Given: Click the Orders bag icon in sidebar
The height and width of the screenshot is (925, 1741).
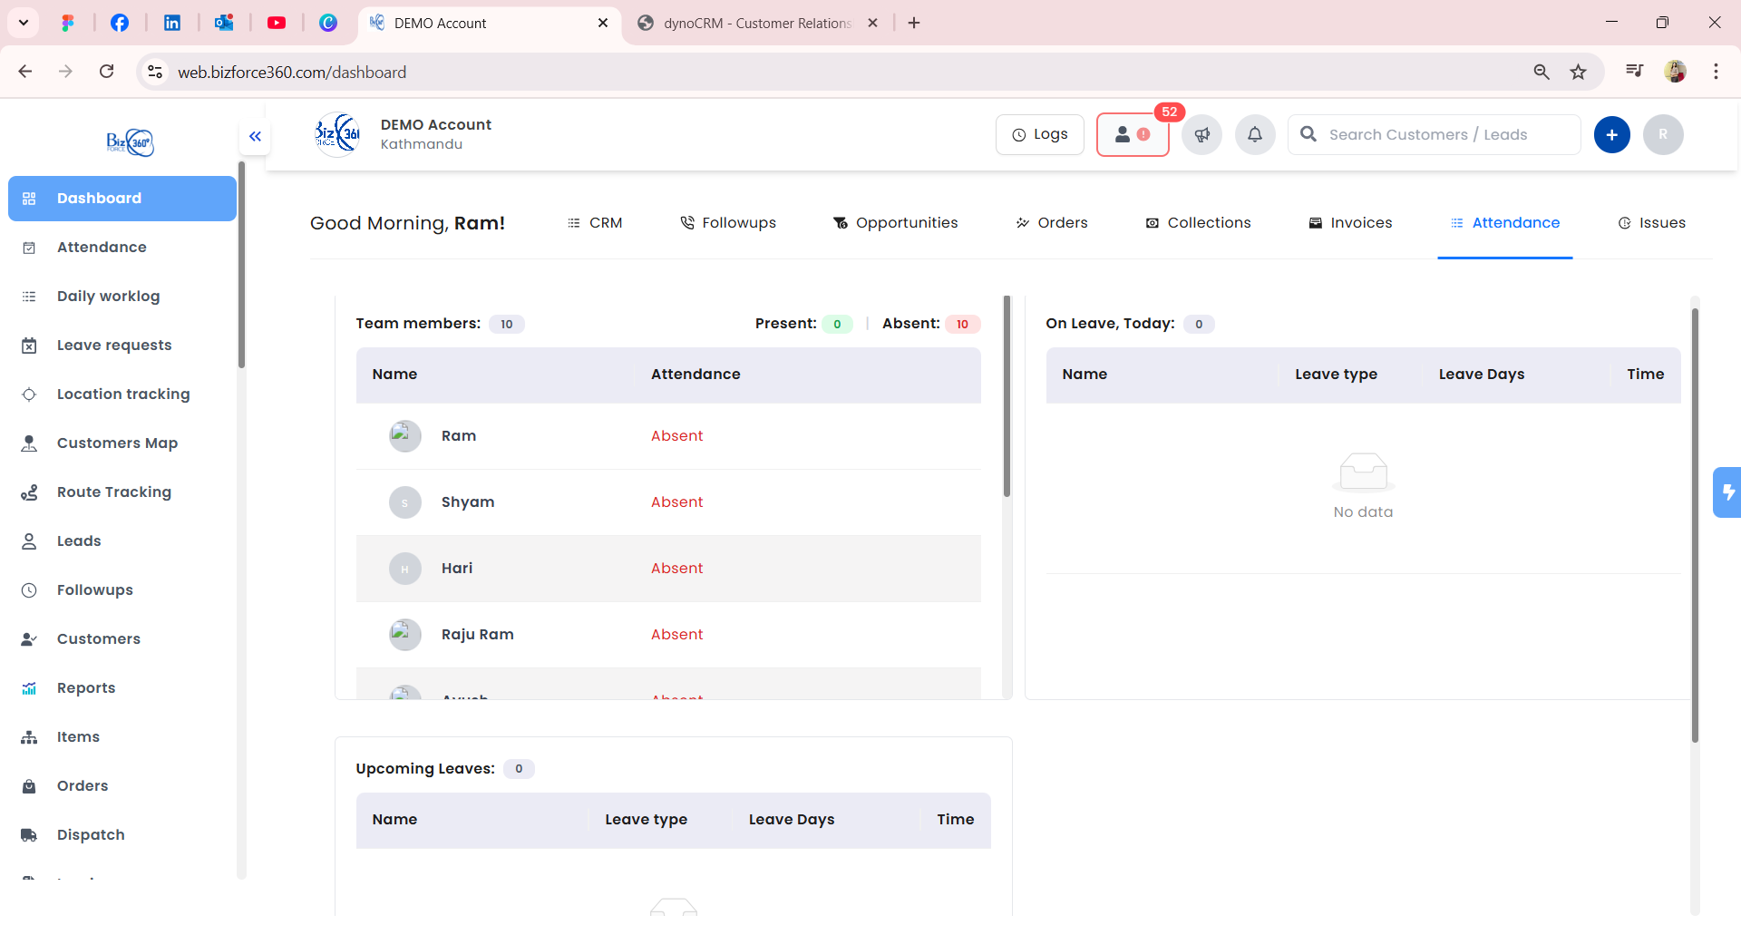Looking at the screenshot, I should (x=30, y=785).
